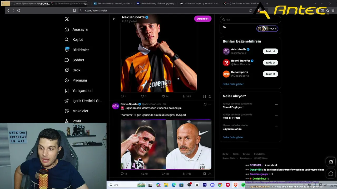Viewport: 337px width, 189px height.
Task: Open Yer İşaretleri bookmarks
Action: tap(79, 91)
